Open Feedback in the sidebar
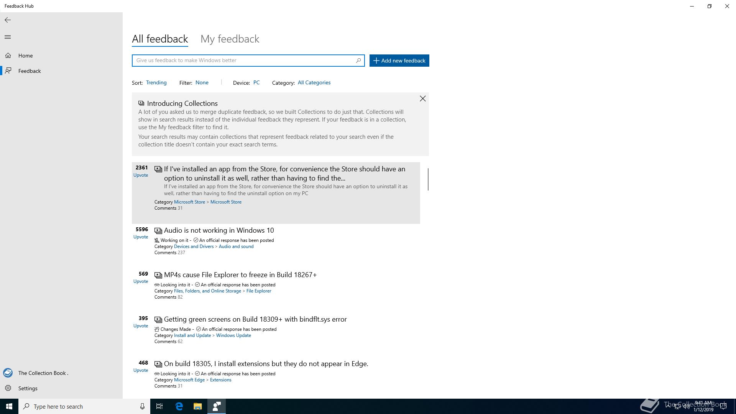 61,71
